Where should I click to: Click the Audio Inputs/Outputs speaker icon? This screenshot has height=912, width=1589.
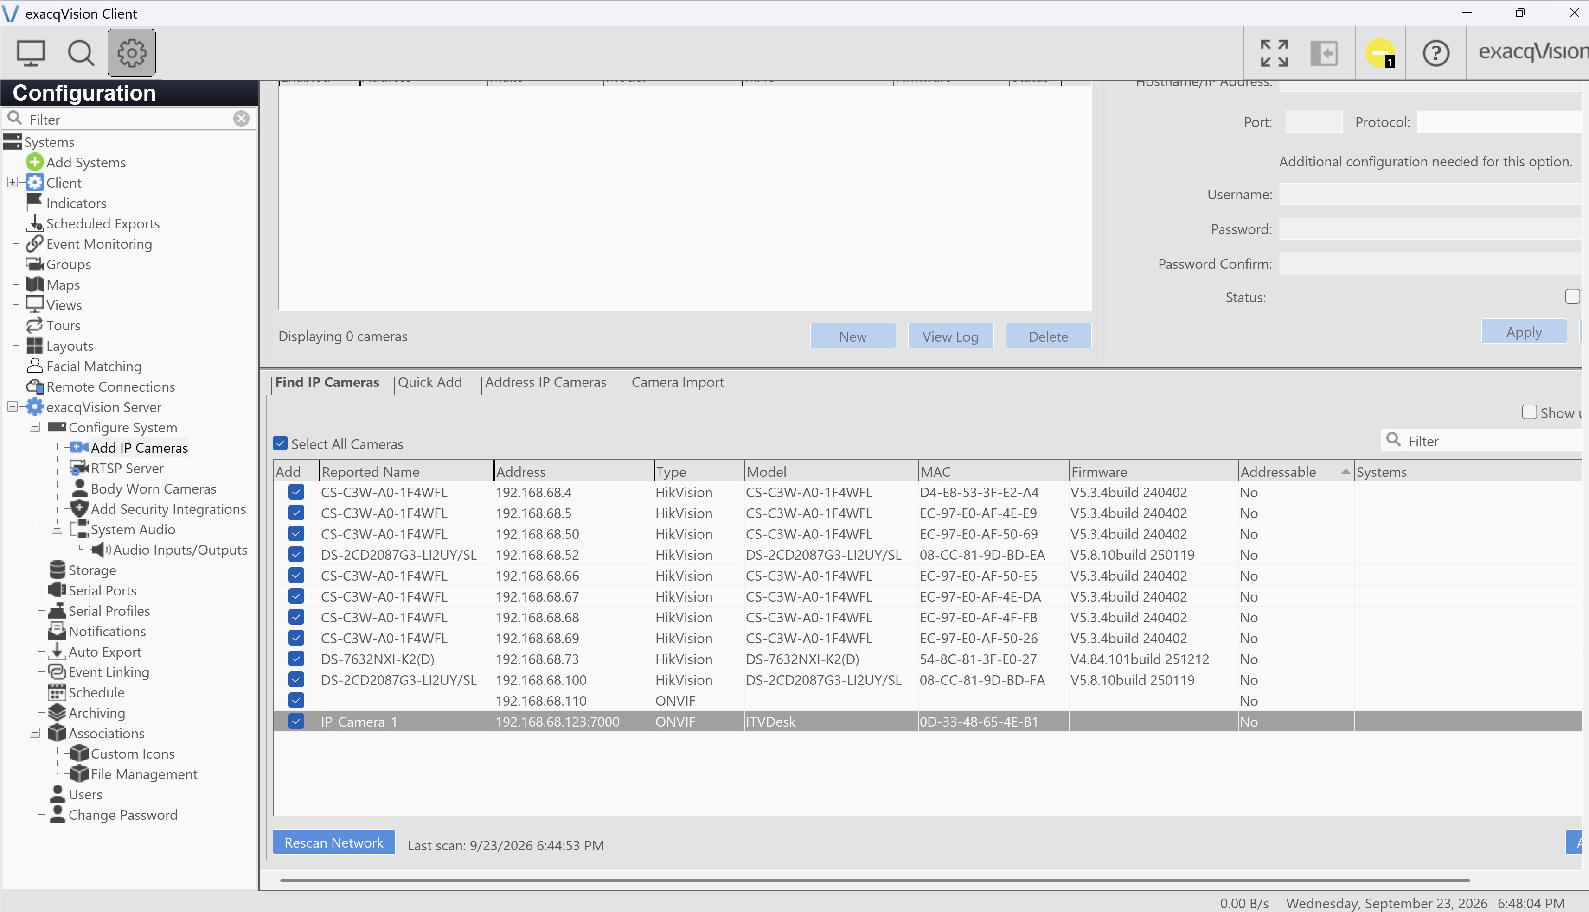point(102,549)
